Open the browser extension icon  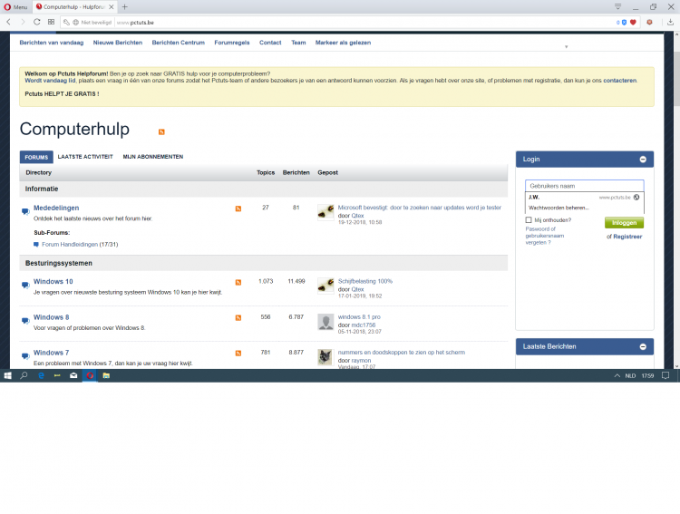point(650,23)
